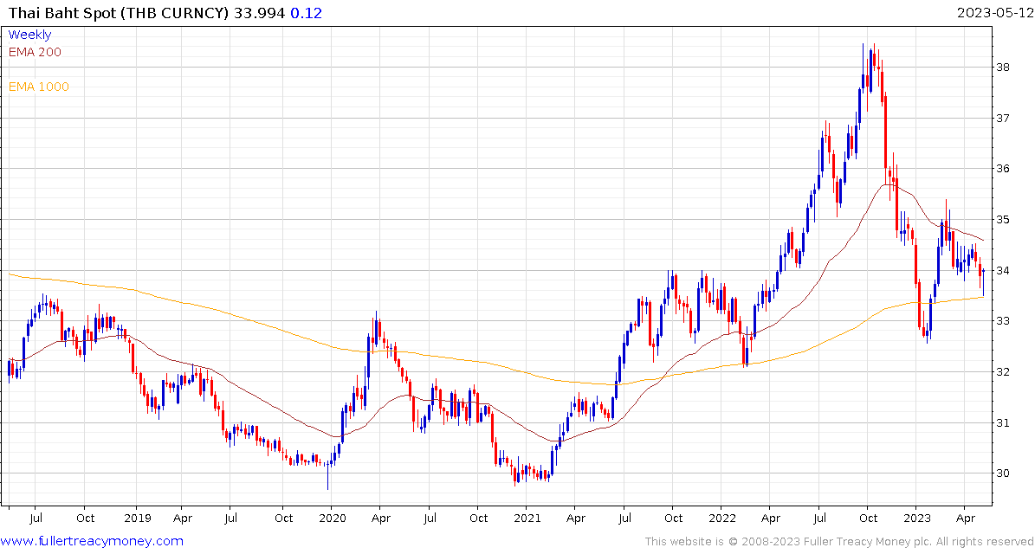1035x554 pixels.
Task: Click the 2022 time axis label
Action: click(721, 519)
